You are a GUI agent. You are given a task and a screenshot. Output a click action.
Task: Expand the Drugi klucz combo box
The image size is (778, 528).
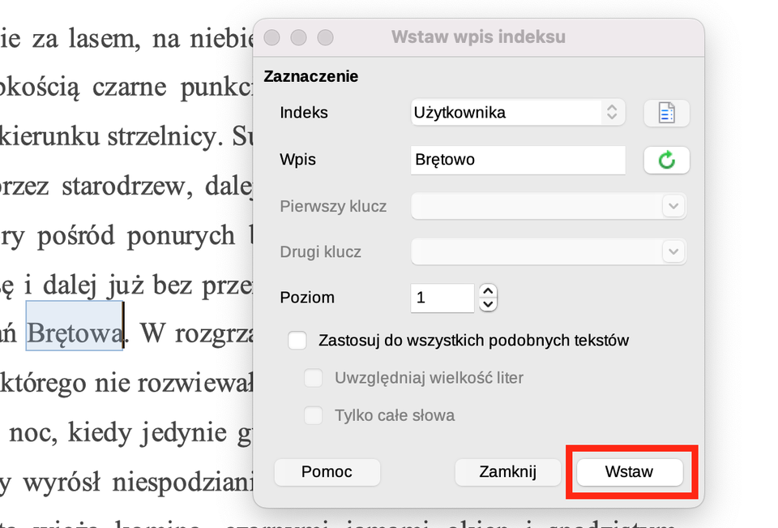(x=673, y=251)
